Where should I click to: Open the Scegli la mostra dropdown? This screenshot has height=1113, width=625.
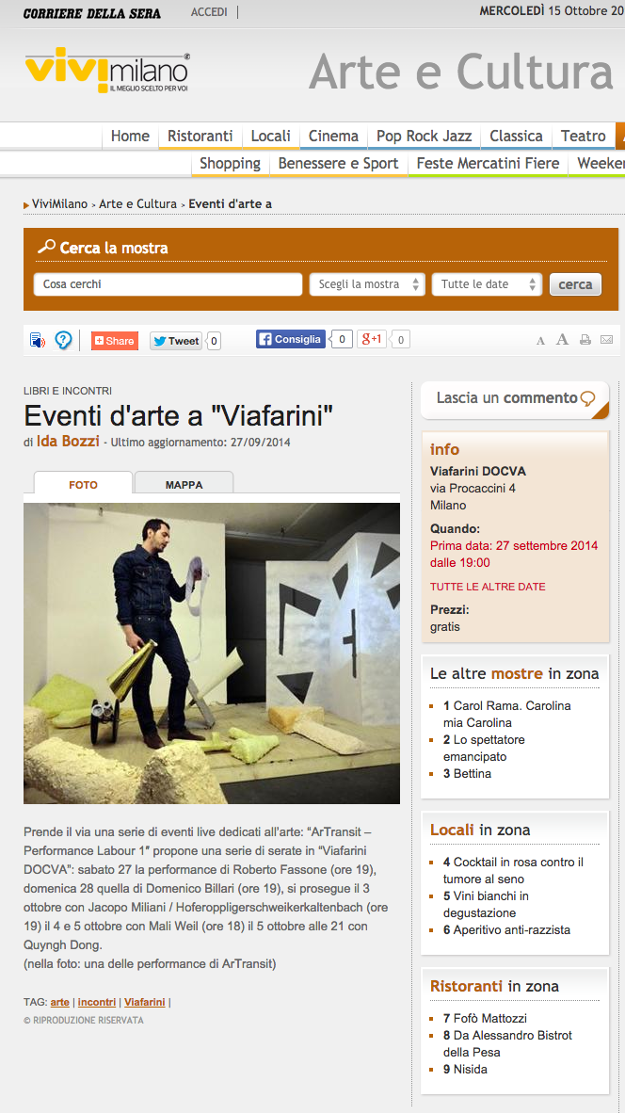(x=367, y=284)
